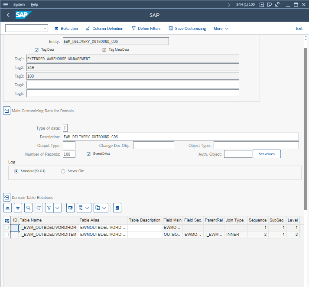Open the System menu
This screenshot has height=287, width=309.
coord(19,4)
